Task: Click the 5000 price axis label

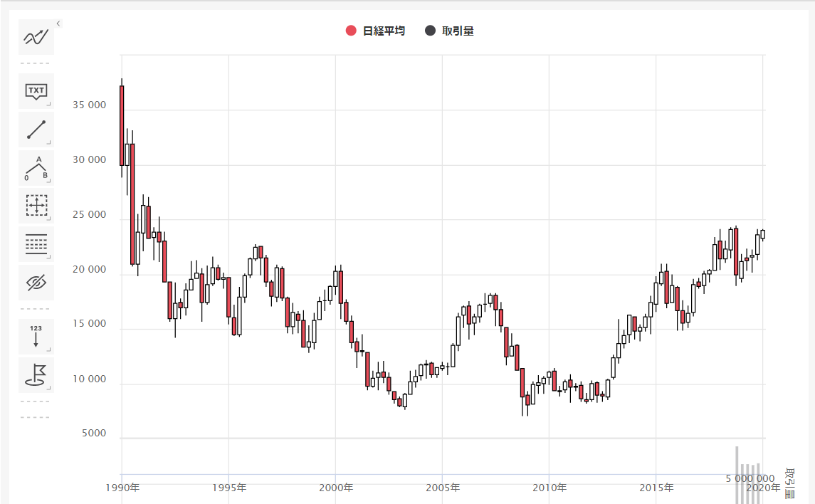Action: tap(94, 434)
